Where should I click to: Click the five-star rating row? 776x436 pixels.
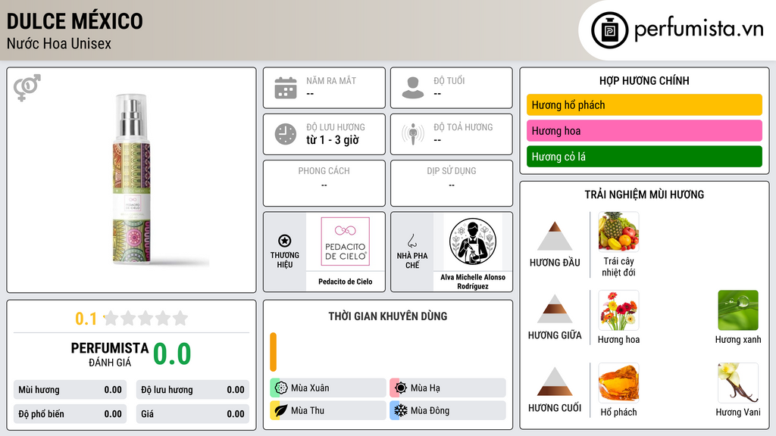click(146, 318)
